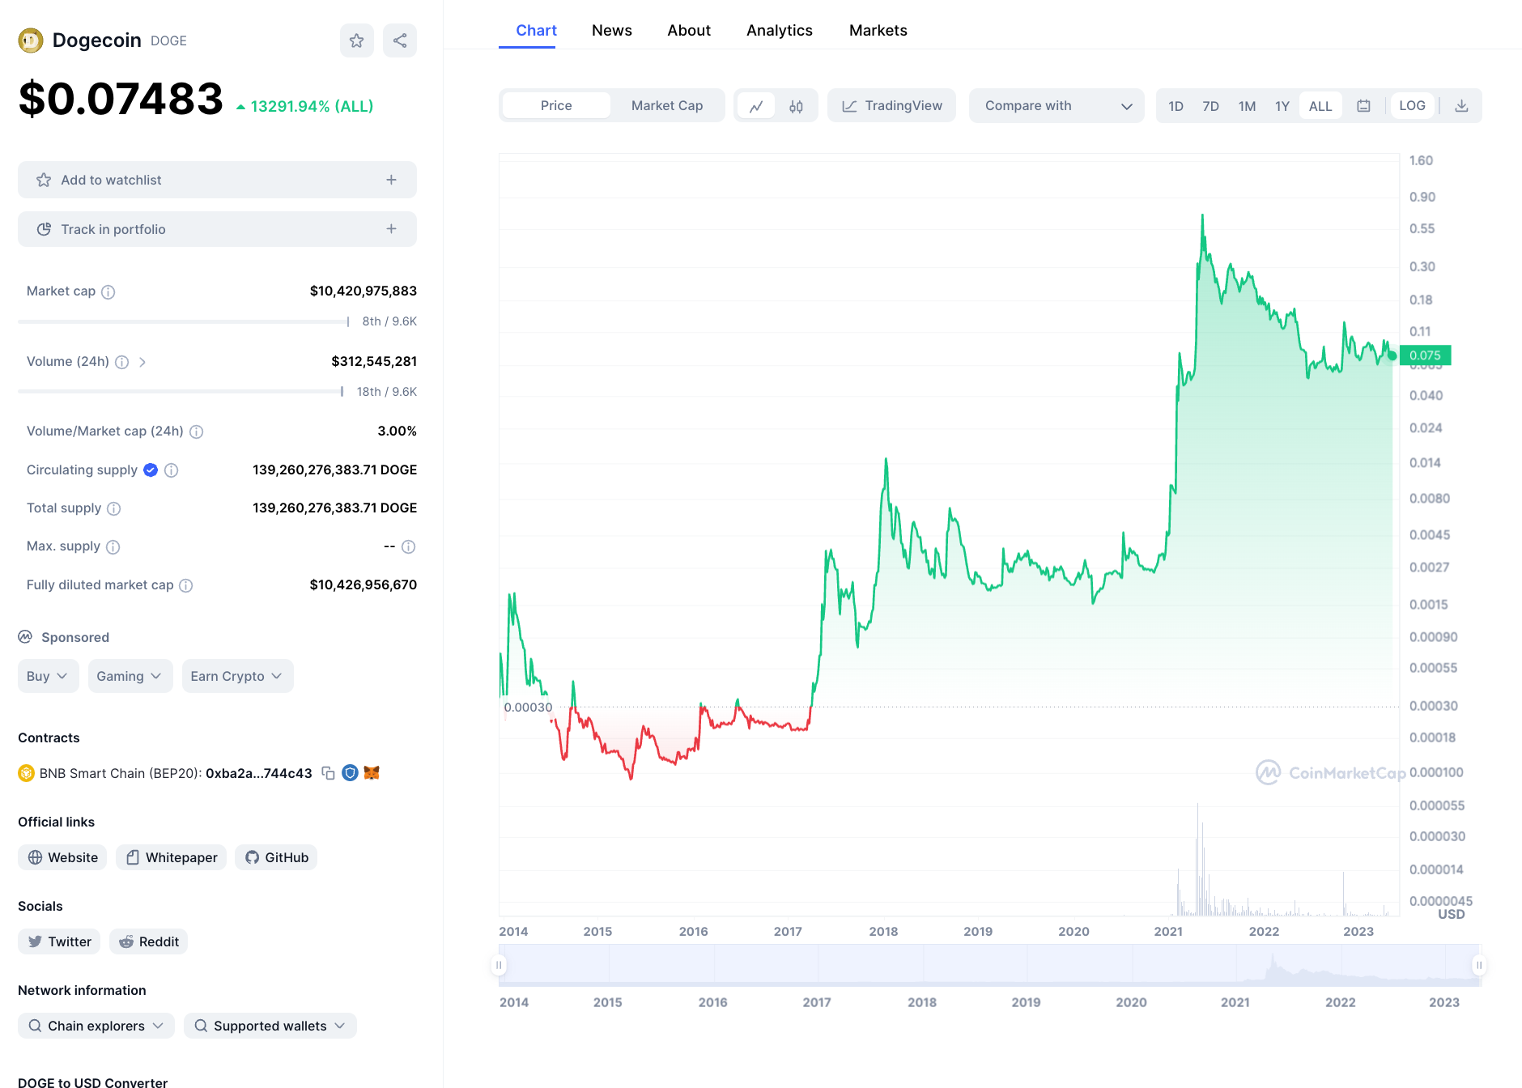The image size is (1522, 1088).
Task: Expand Chain explorers dropdown
Action: point(96,1026)
